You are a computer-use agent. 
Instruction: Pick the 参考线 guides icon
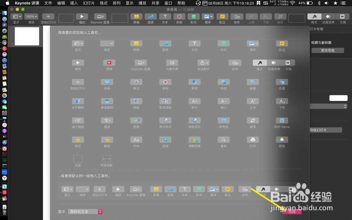point(224,120)
